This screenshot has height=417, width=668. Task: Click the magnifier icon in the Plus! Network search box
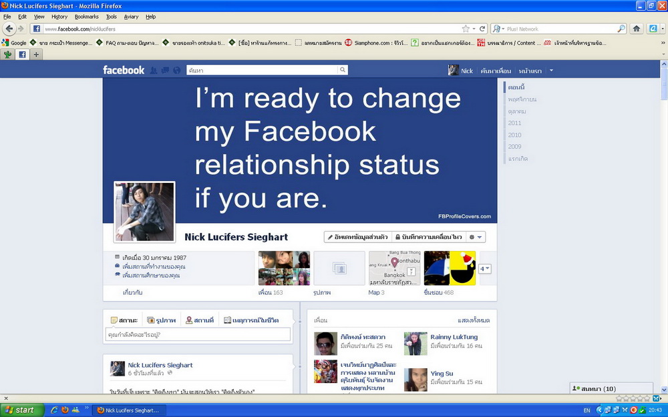click(621, 29)
